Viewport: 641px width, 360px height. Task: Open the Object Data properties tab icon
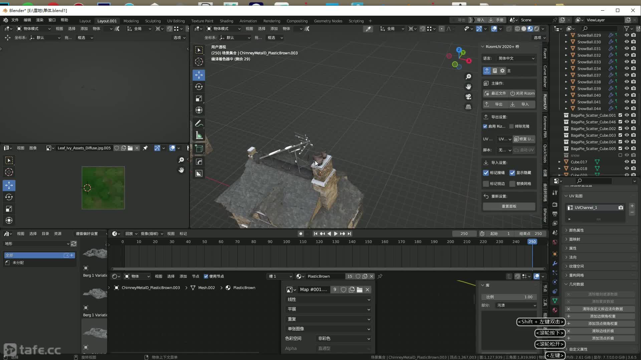point(555,301)
